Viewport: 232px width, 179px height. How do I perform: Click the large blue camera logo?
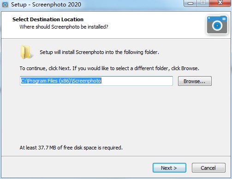[217, 25]
